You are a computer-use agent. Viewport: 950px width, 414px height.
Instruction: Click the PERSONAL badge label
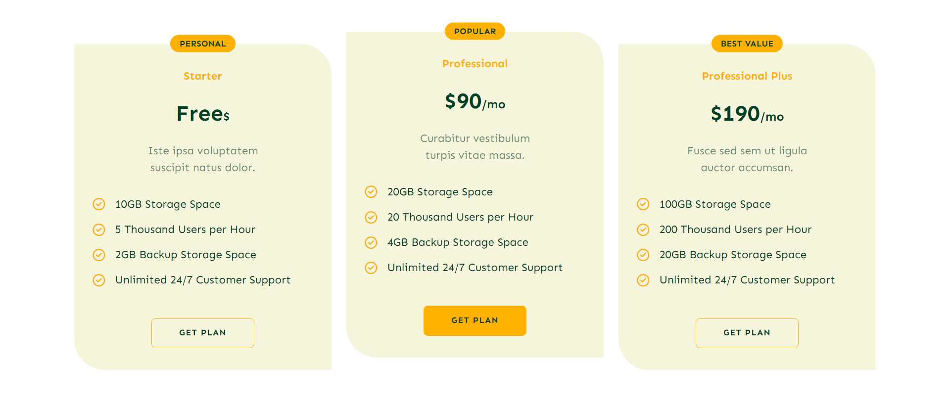coord(203,44)
